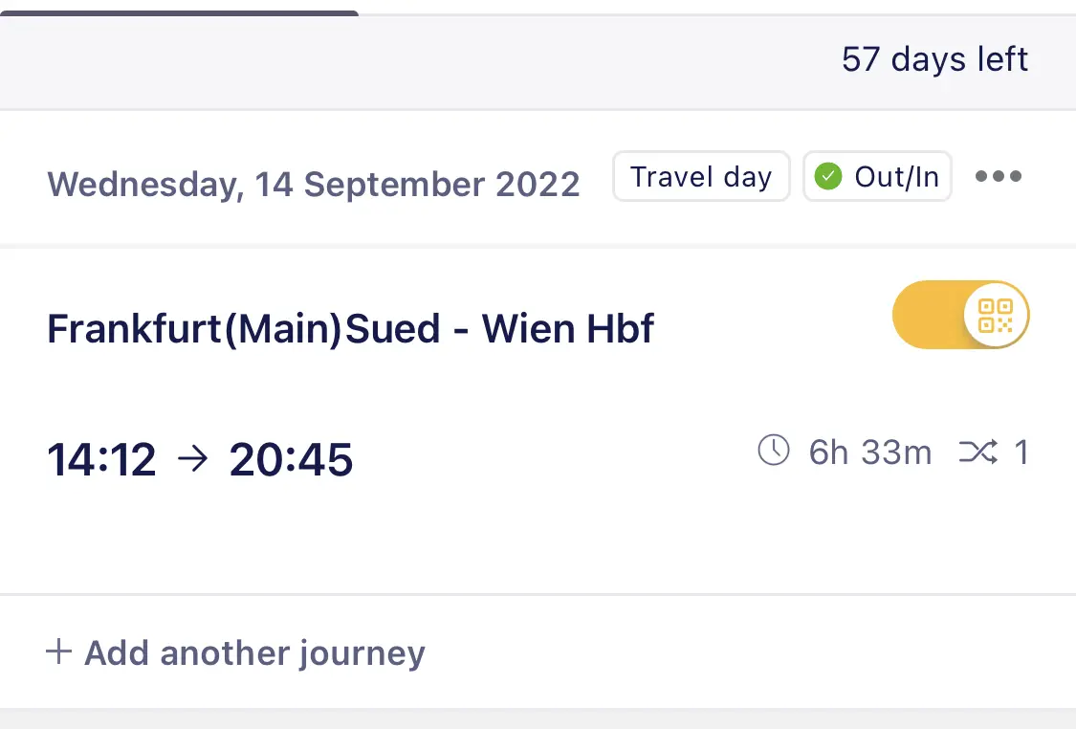Click the plus icon before Add another journey
The width and height of the screenshot is (1076, 729).
[59, 652]
